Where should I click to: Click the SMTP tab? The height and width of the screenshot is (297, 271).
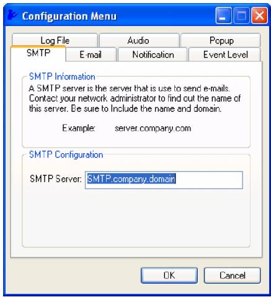coord(38,53)
